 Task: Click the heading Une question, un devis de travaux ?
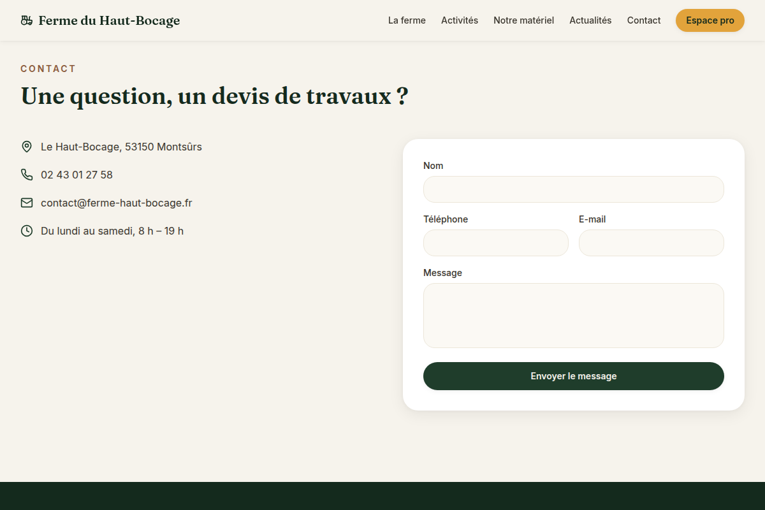[214, 96]
